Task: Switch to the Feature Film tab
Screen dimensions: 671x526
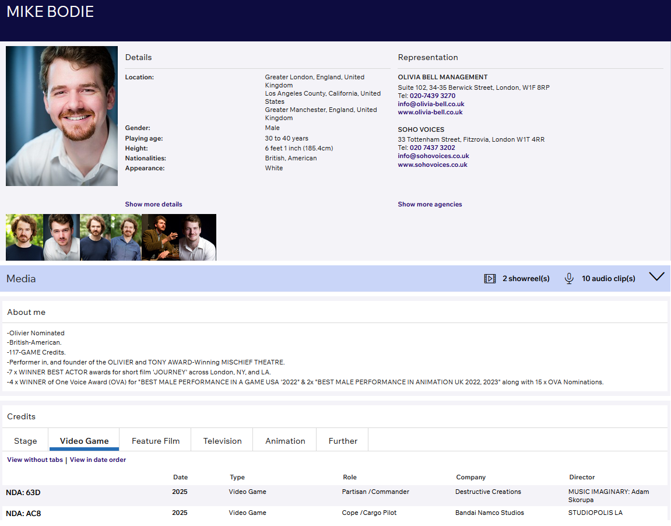Action: click(156, 441)
